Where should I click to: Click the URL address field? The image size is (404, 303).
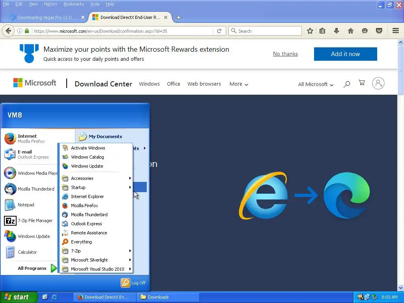[123, 31]
